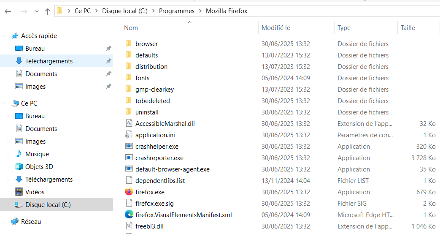Image resolution: width=440 pixels, height=234 pixels.
Task: Select default-browser-agent.exe application icon
Action: click(129, 169)
